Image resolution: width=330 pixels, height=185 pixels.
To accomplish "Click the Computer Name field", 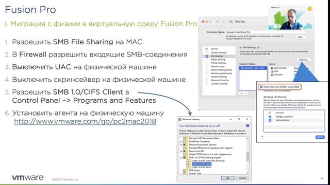I will pos(266,32).
